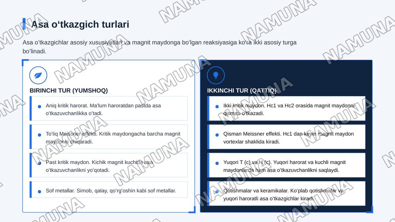
Task: Click the lightbulb icon in the dark card
Action: 216,75
